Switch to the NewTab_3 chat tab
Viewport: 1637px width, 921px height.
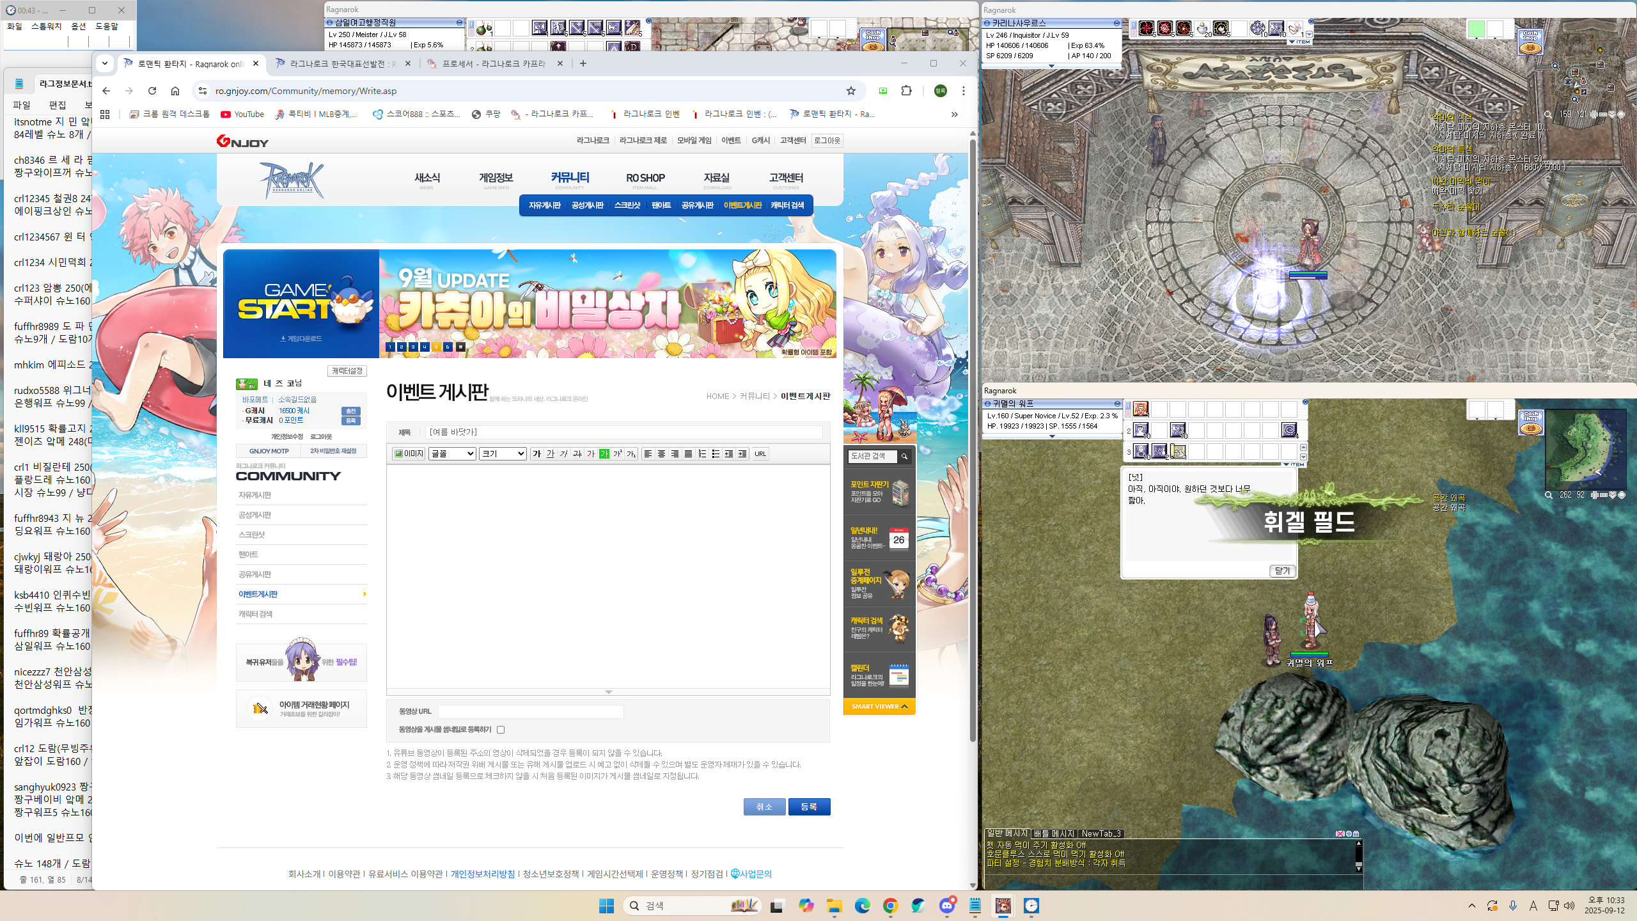pyautogui.click(x=1101, y=833)
